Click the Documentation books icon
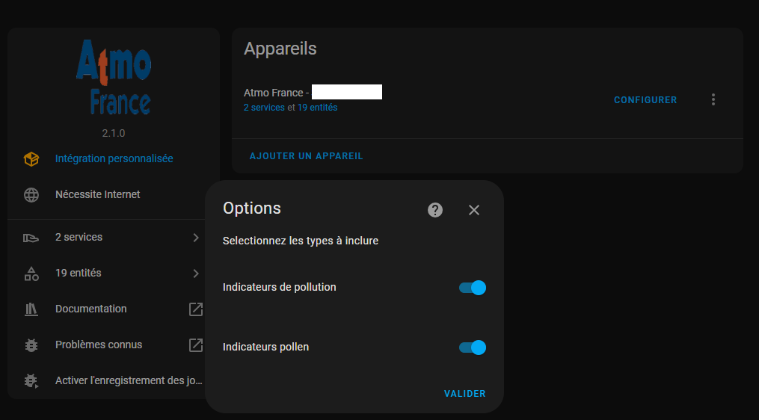This screenshot has width=759, height=420. point(31,309)
